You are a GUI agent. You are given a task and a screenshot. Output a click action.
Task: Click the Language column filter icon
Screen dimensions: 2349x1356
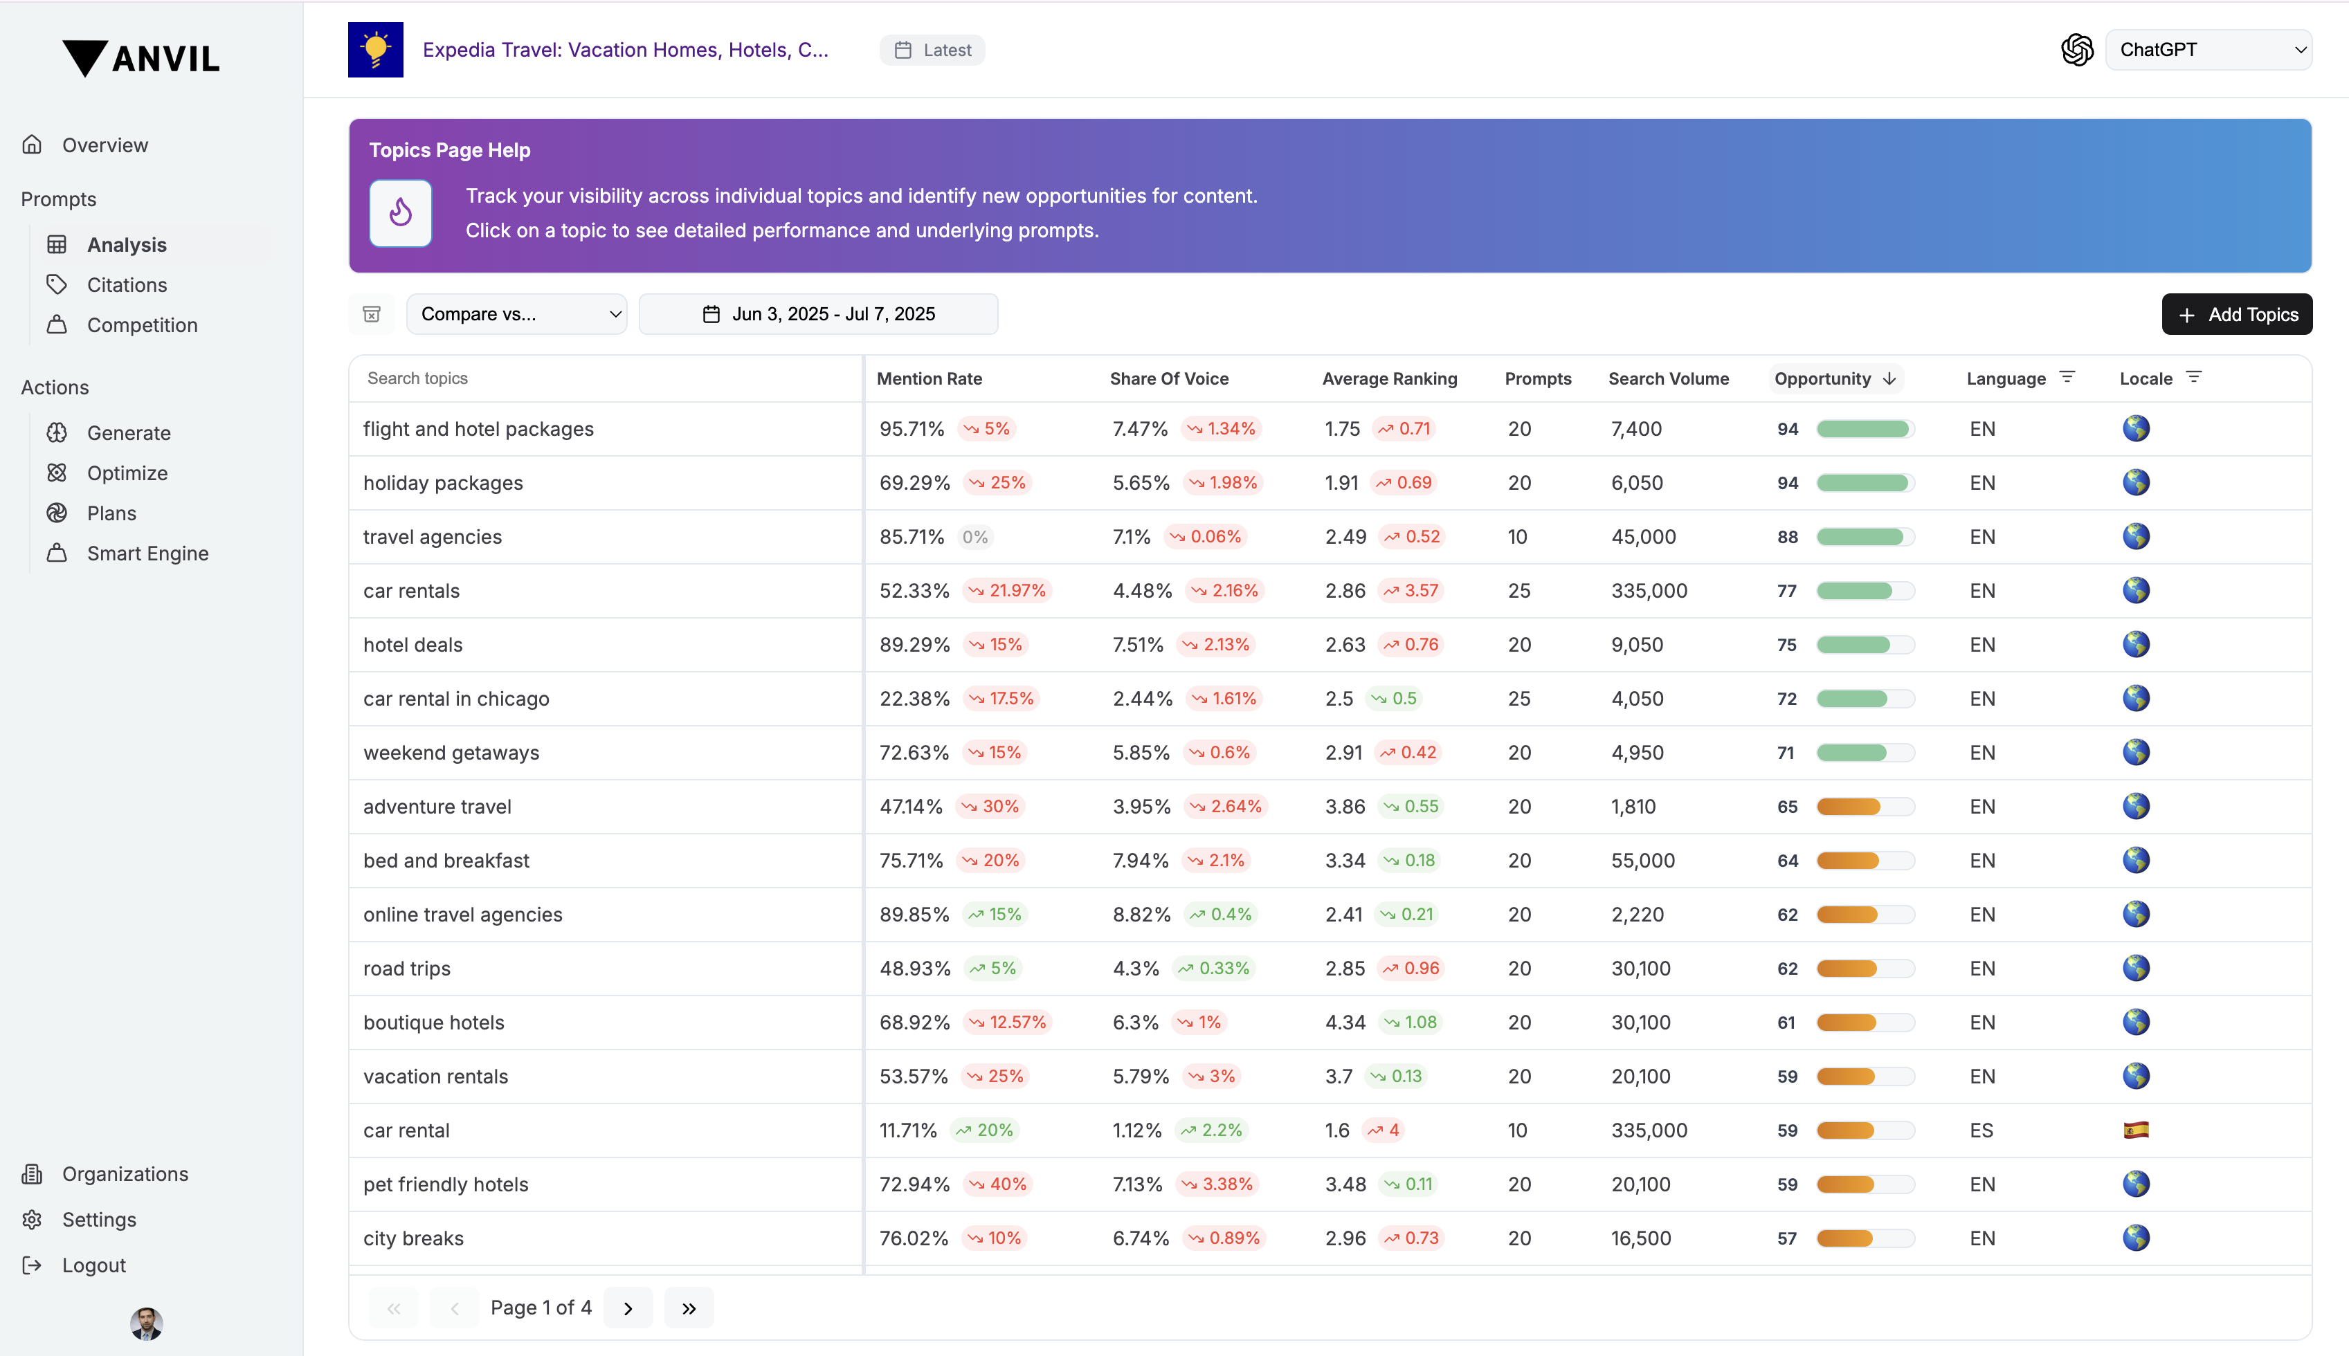pyautogui.click(x=2068, y=377)
